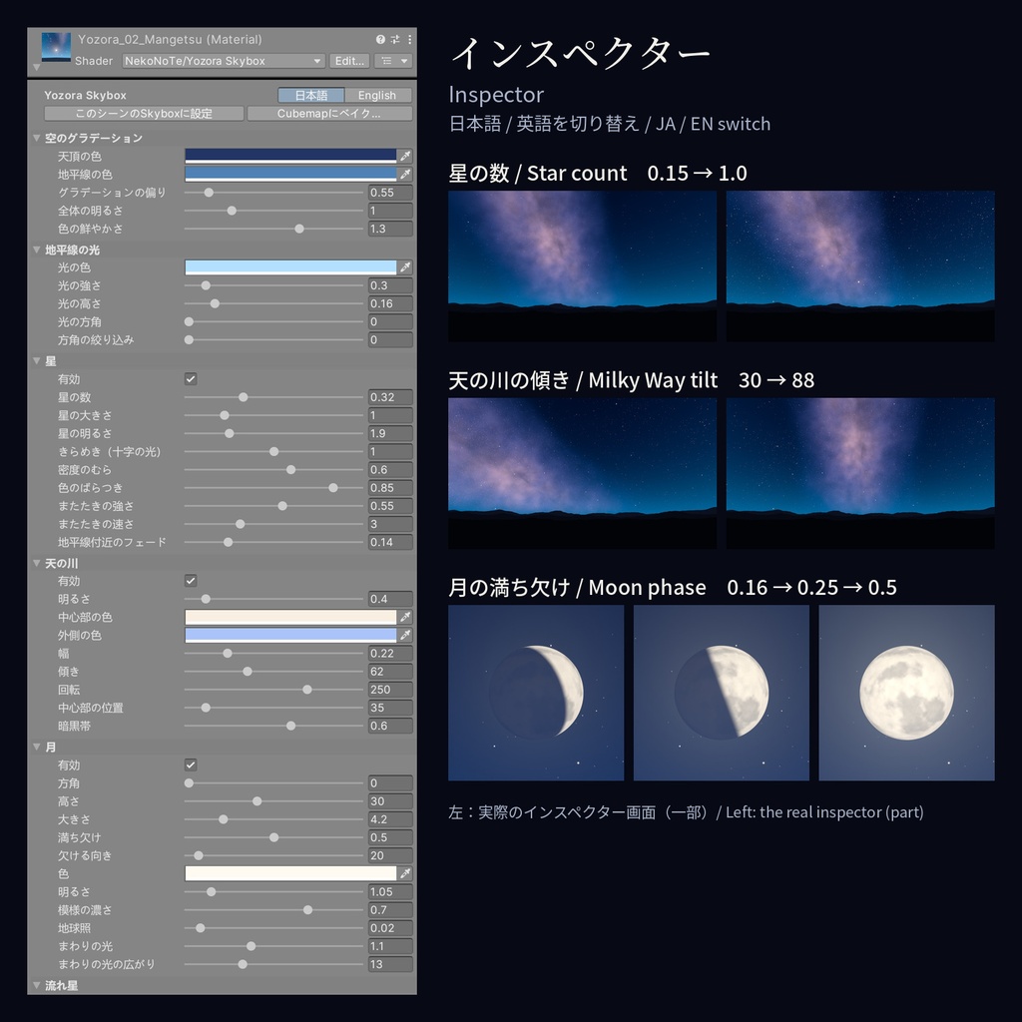This screenshot has height=1022, width=1022.
Task: Click the moon 大きさ value field 4.2
Action: [390, 819]
